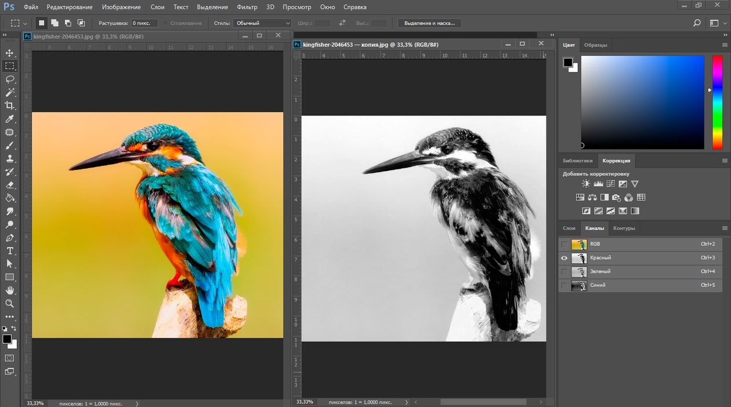Select the Path Selection arrow tool
Image resolution: width=731 pixels, height=407 pixels.
(9, 264)
